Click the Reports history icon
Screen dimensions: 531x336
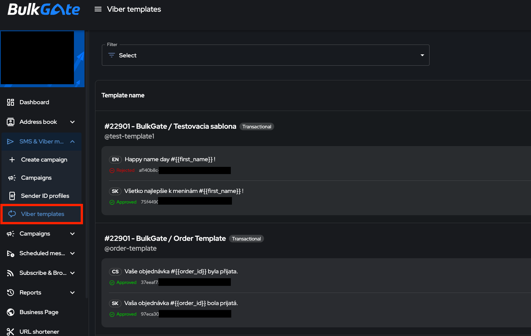tap(11, 293)
